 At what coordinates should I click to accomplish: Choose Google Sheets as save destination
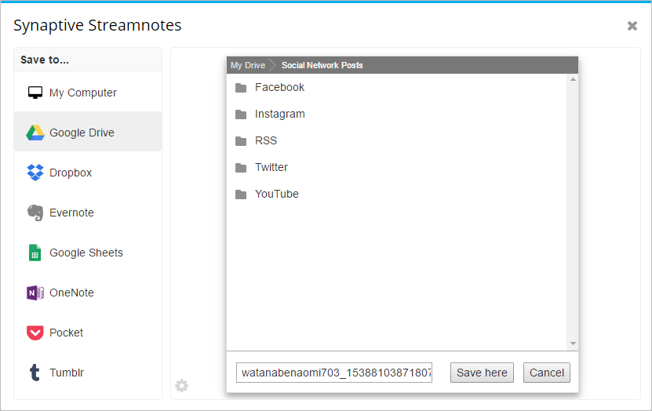pos(88,253)
